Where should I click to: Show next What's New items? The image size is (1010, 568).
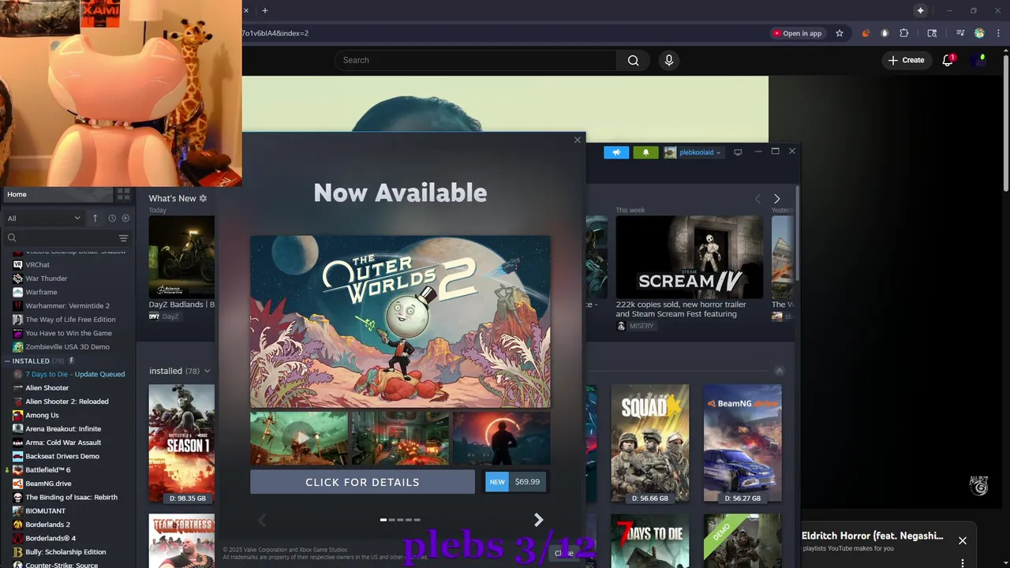(x=776, y=199)
